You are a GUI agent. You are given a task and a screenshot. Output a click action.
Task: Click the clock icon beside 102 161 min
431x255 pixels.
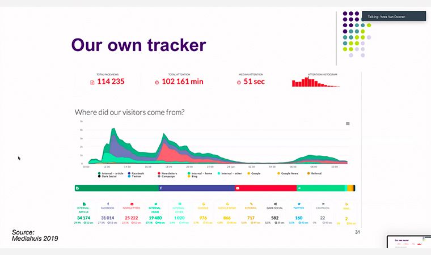157,82
